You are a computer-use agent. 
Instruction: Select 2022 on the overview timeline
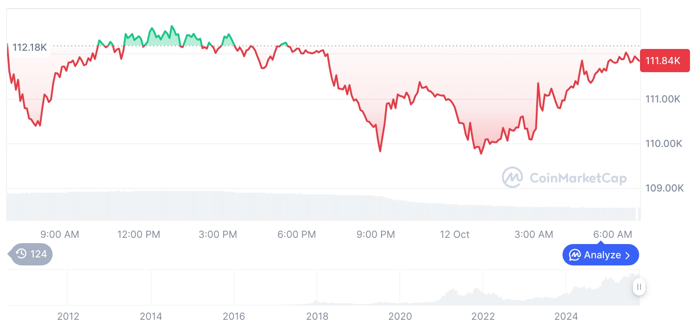483,316
